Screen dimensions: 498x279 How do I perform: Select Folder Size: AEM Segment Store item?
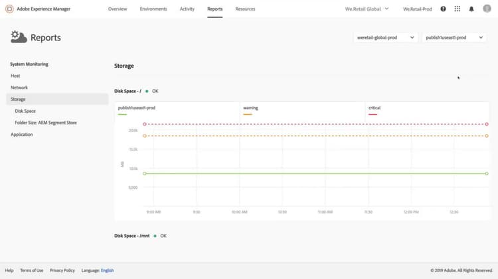tap(45, 123)
